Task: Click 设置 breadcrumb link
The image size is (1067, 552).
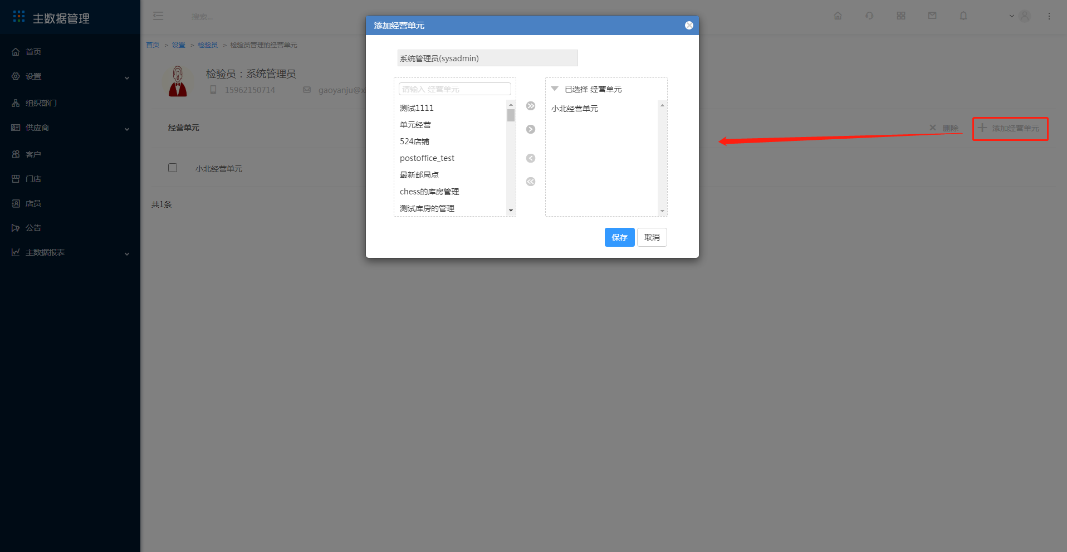Action: click(178, 45)
